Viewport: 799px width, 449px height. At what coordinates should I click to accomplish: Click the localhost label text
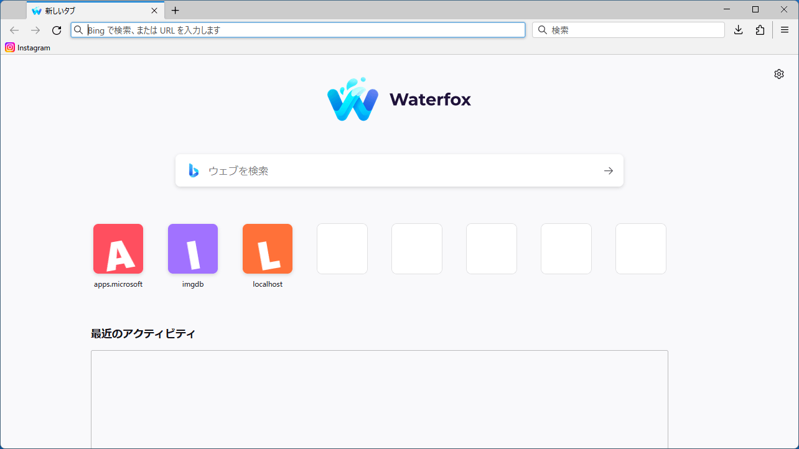(268, 284)
